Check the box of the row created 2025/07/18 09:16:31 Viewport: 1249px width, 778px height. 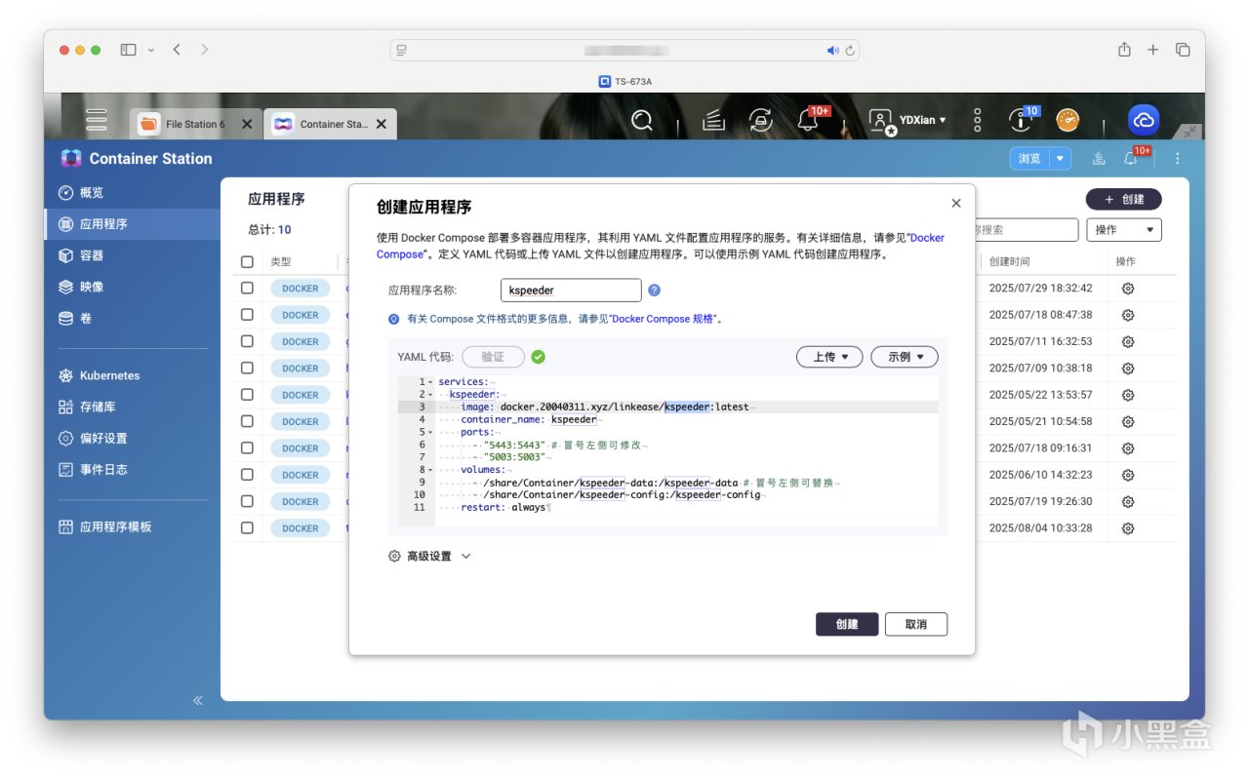pyautogui.click(x=247, y=447)
